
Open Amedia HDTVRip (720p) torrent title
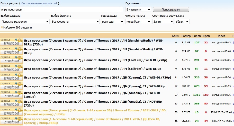93,103
